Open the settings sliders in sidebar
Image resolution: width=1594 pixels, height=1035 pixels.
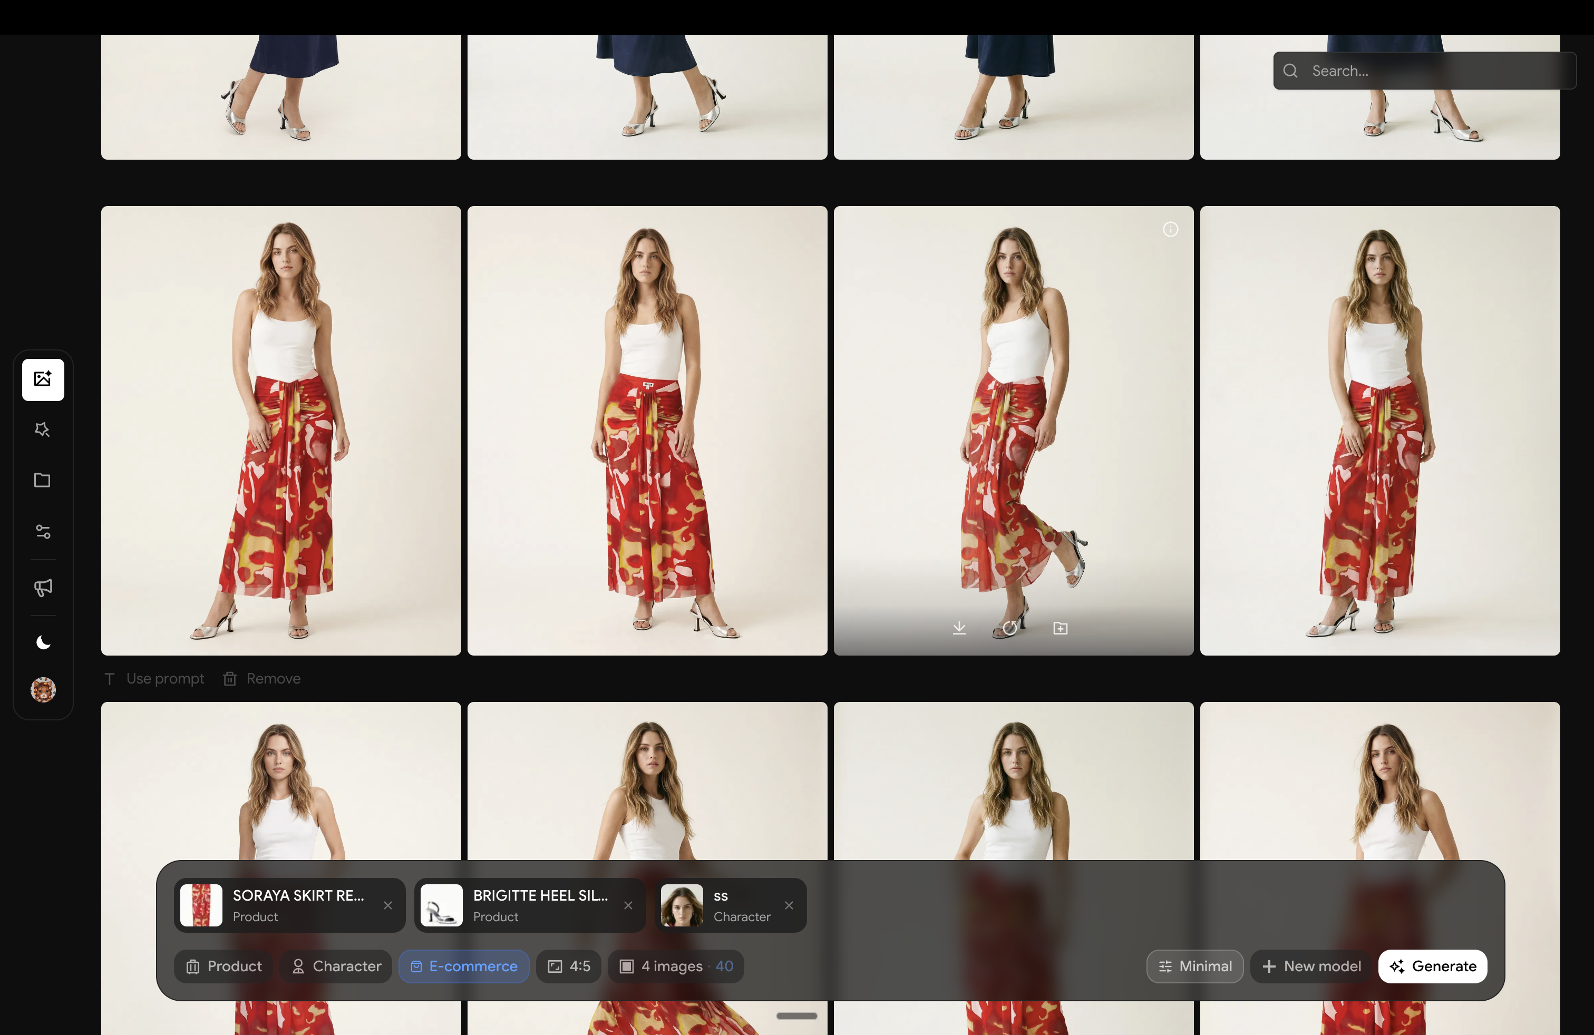point(42,532)
